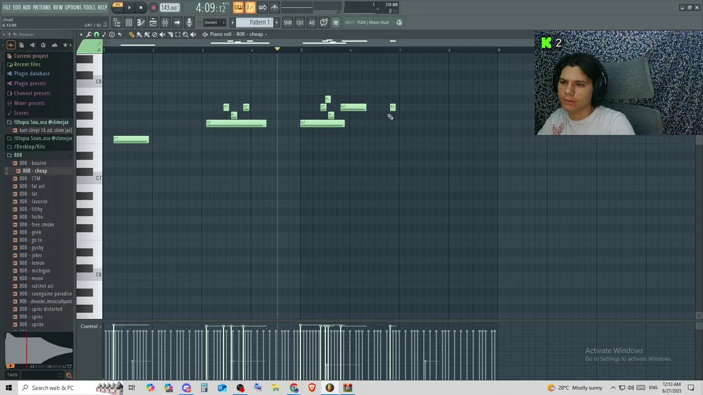
Task: Click the arrow tempo tapper icon
Action: (x=177, y=22)
